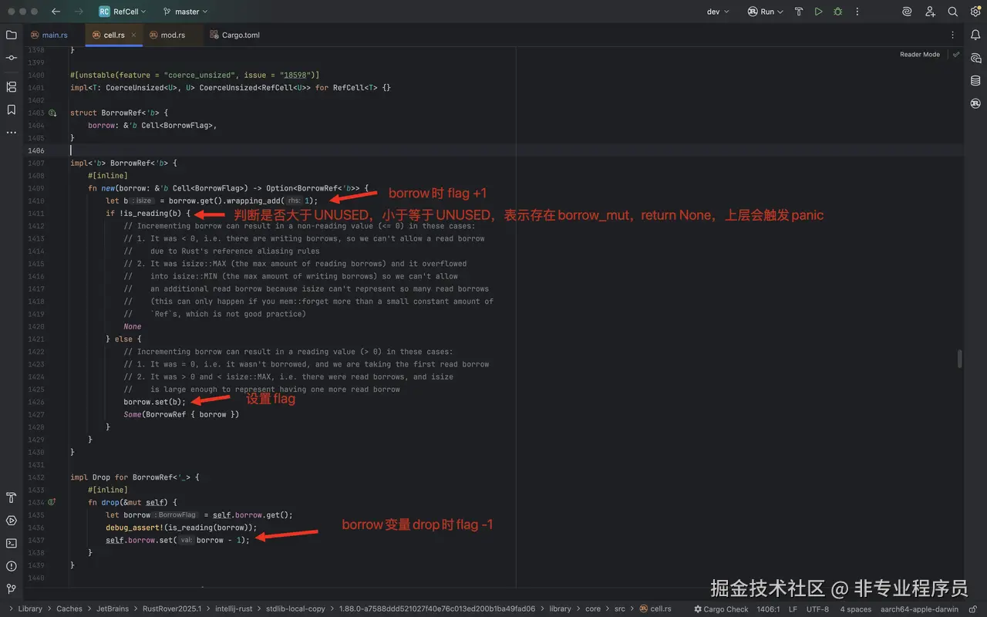The width and height of the screenshot is (987, 617).
Task: Open the RefCell project menu
Action: coord(123,12)
